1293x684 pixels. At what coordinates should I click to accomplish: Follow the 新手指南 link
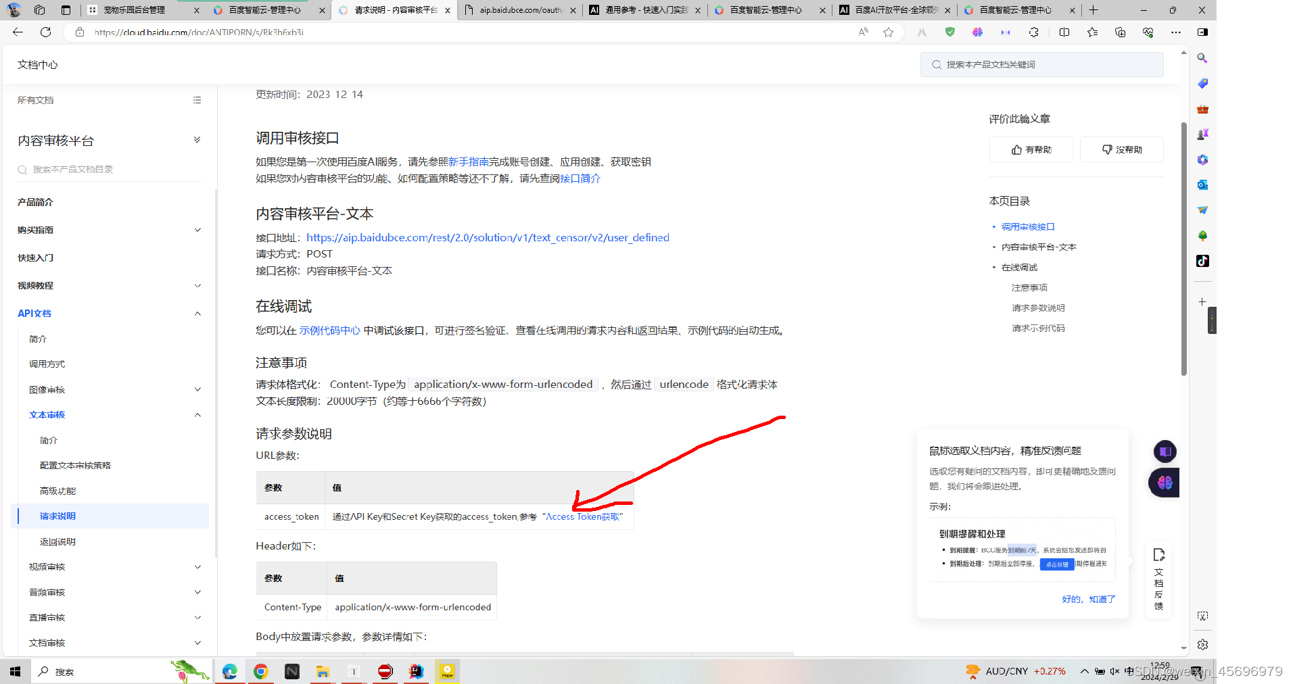(x=469, y=162)
